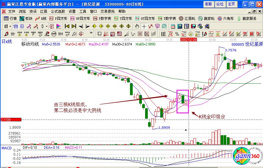Select the crosshair cursor tool

pyautogui.click(x=144, y=26)
